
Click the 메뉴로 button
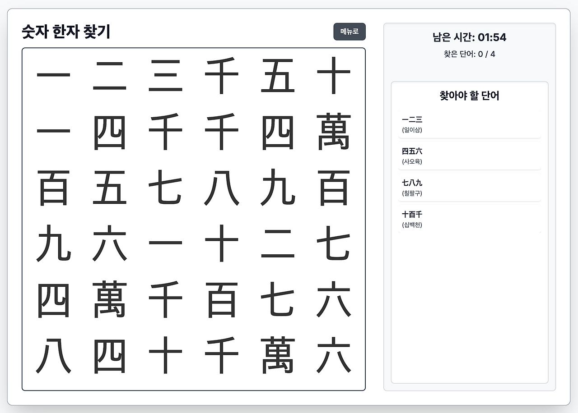point(350,32)
